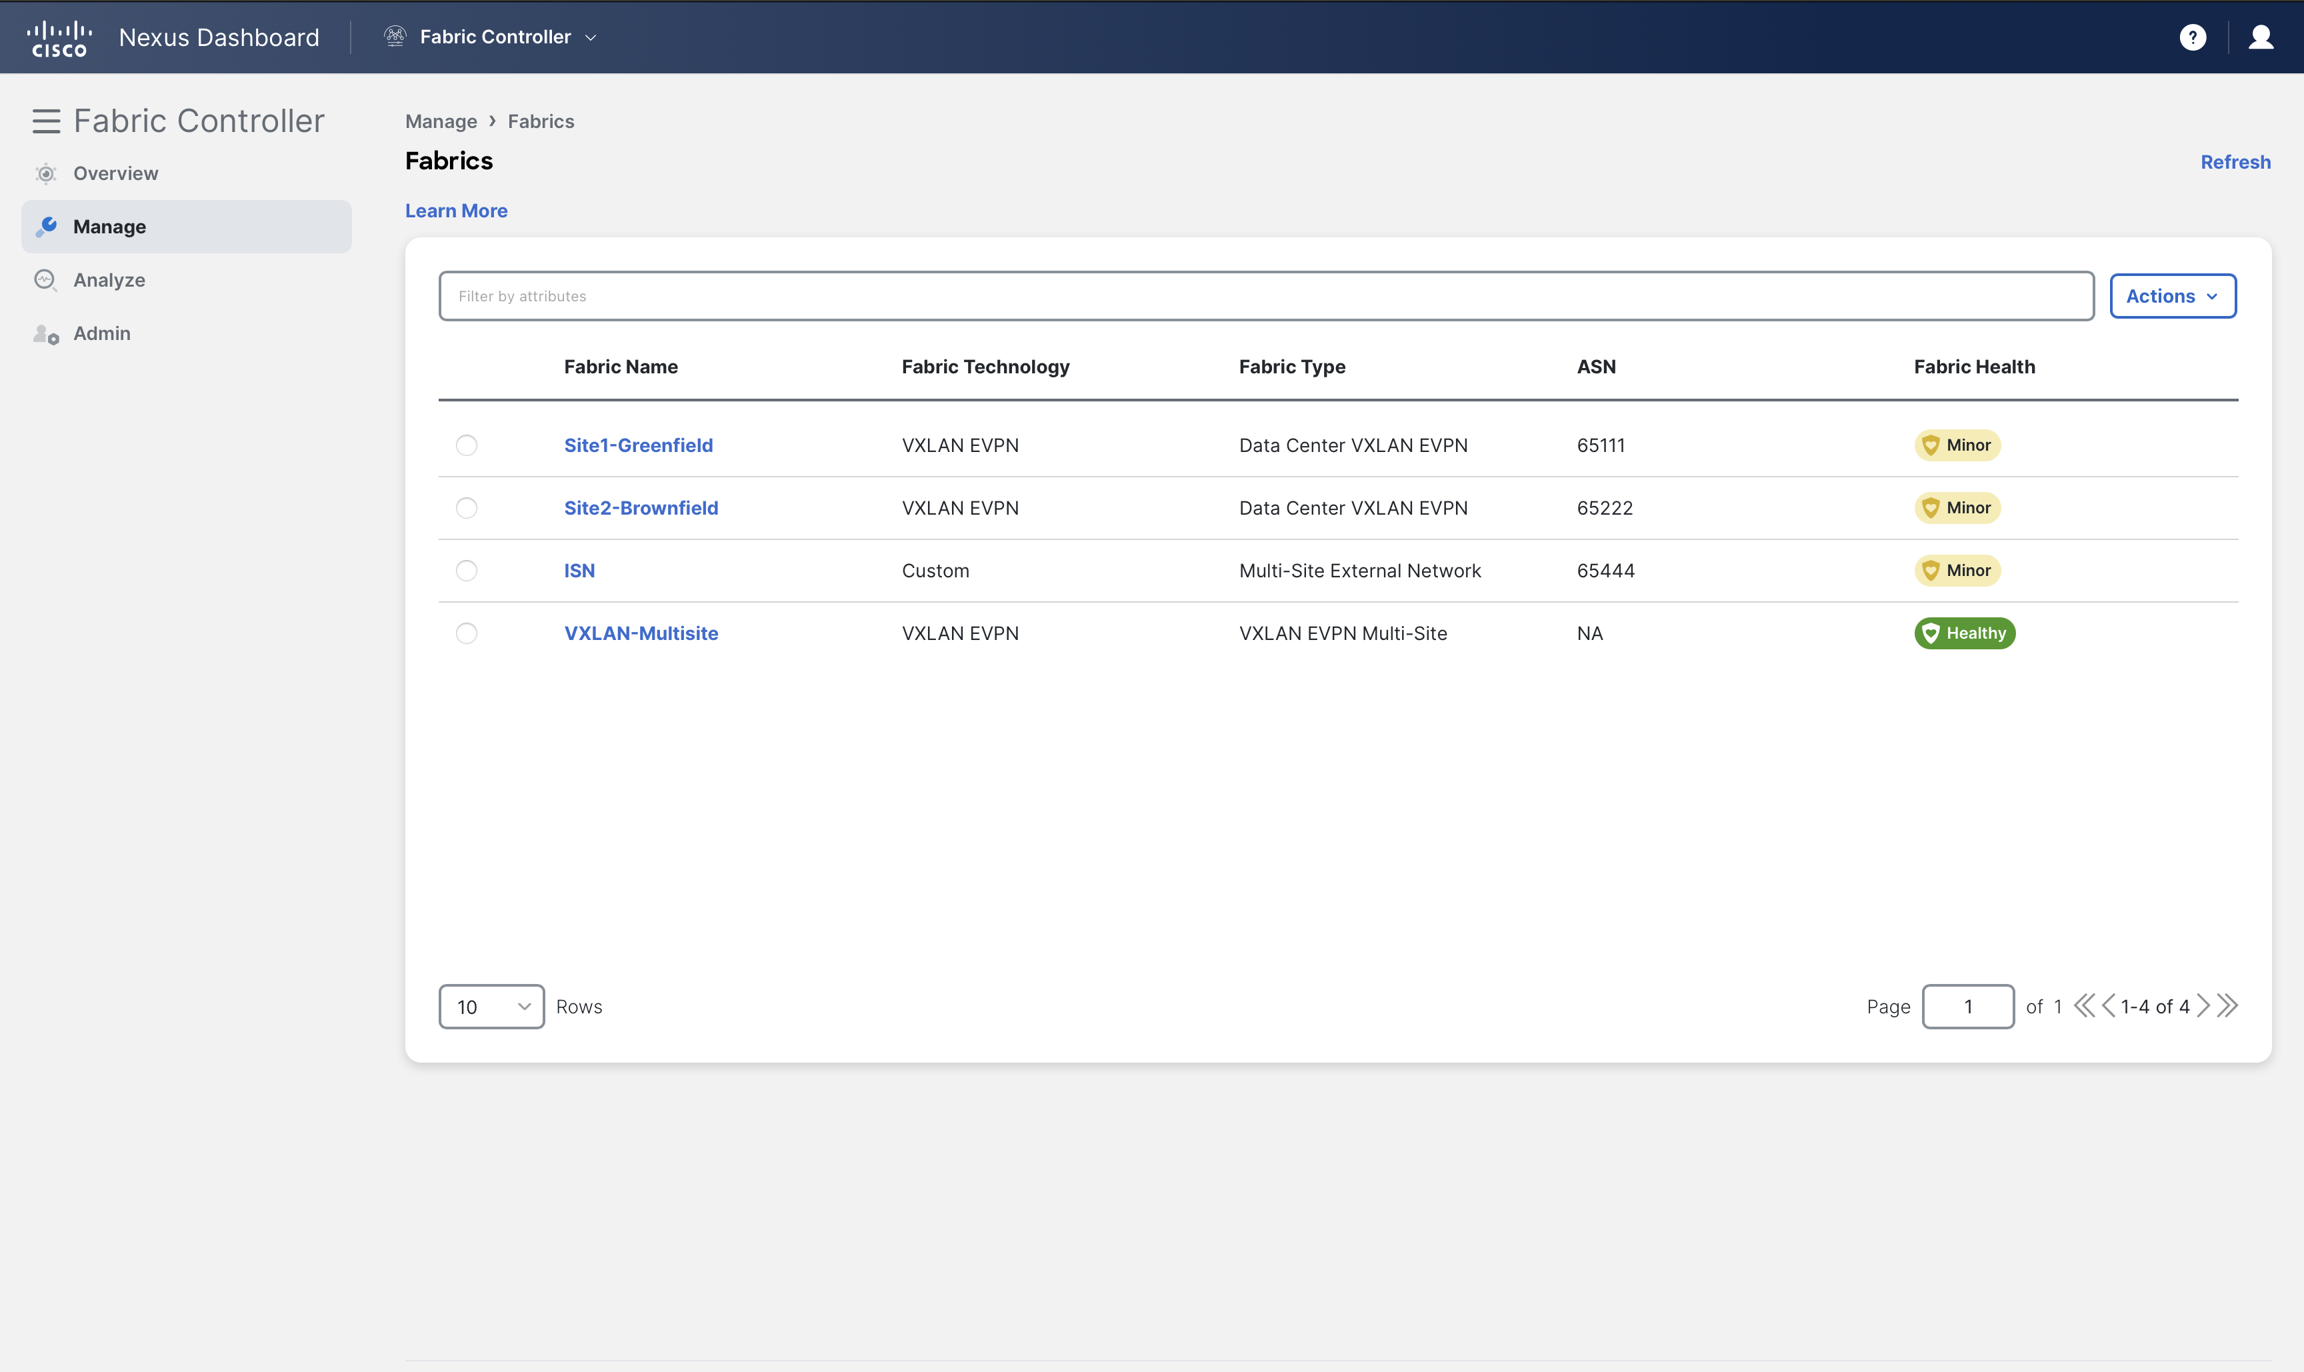This screenshot has width=2304, height=1372.
Task: Click ASN value 65222
Action: 1605,509
